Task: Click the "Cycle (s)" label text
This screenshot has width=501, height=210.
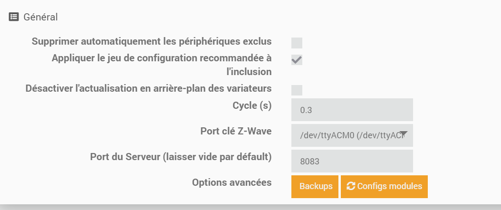Action: (252, 105)
